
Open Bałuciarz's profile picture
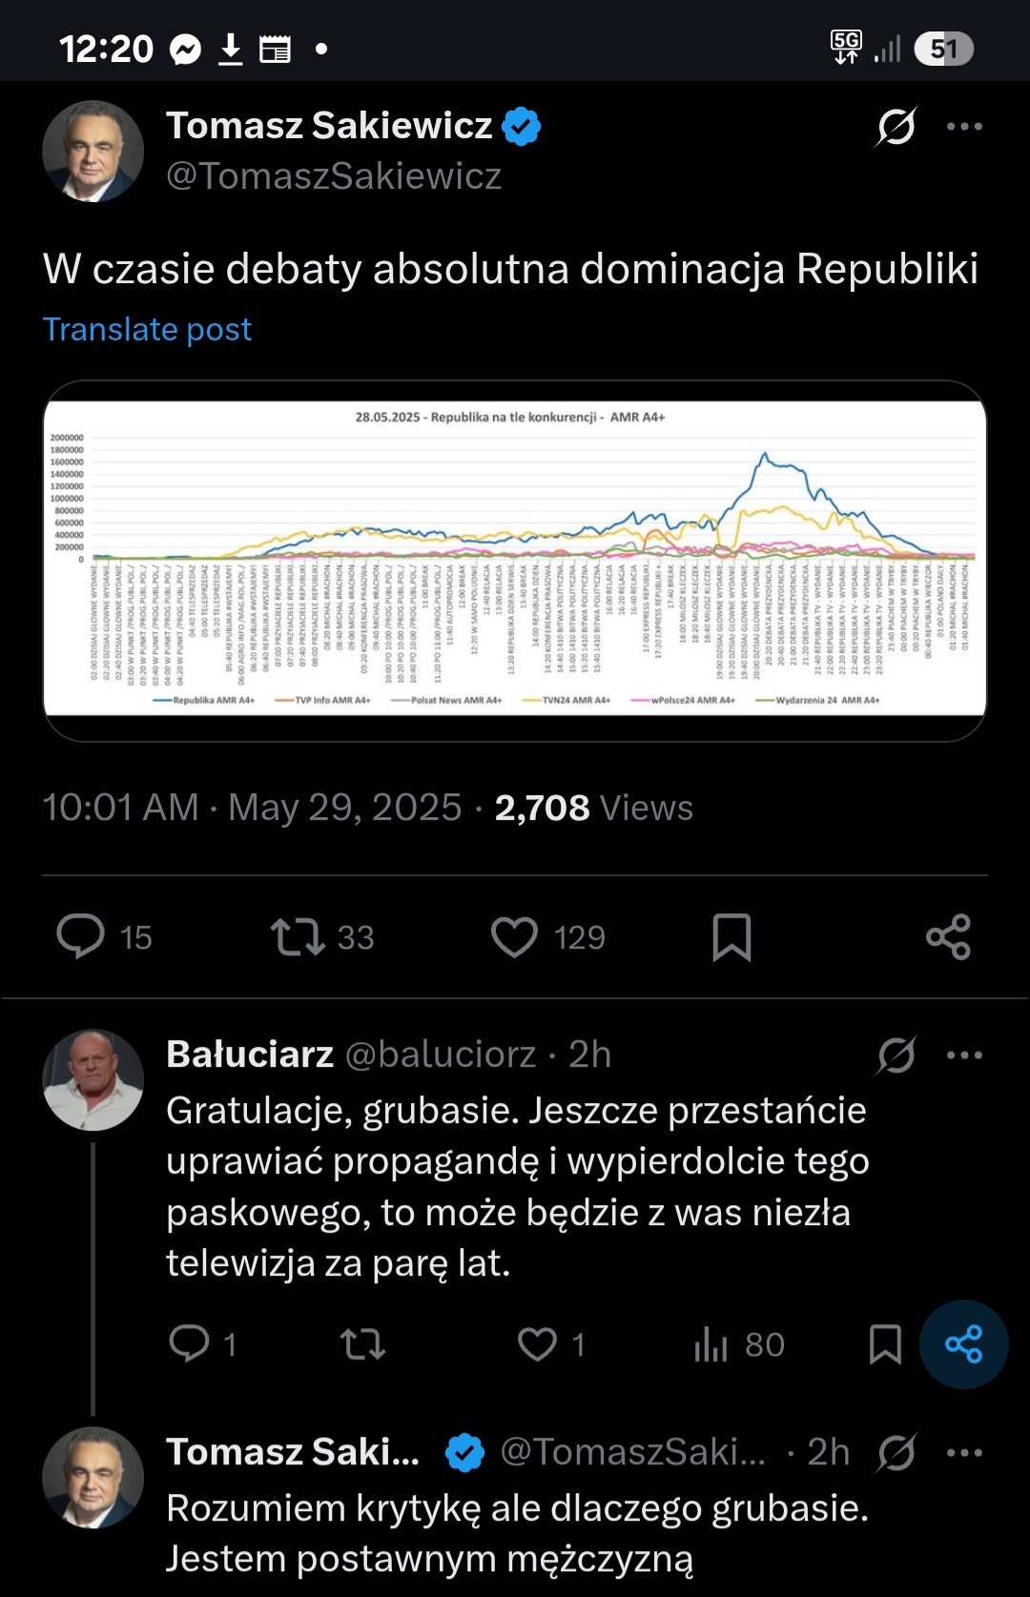(x=93, y=1080)
